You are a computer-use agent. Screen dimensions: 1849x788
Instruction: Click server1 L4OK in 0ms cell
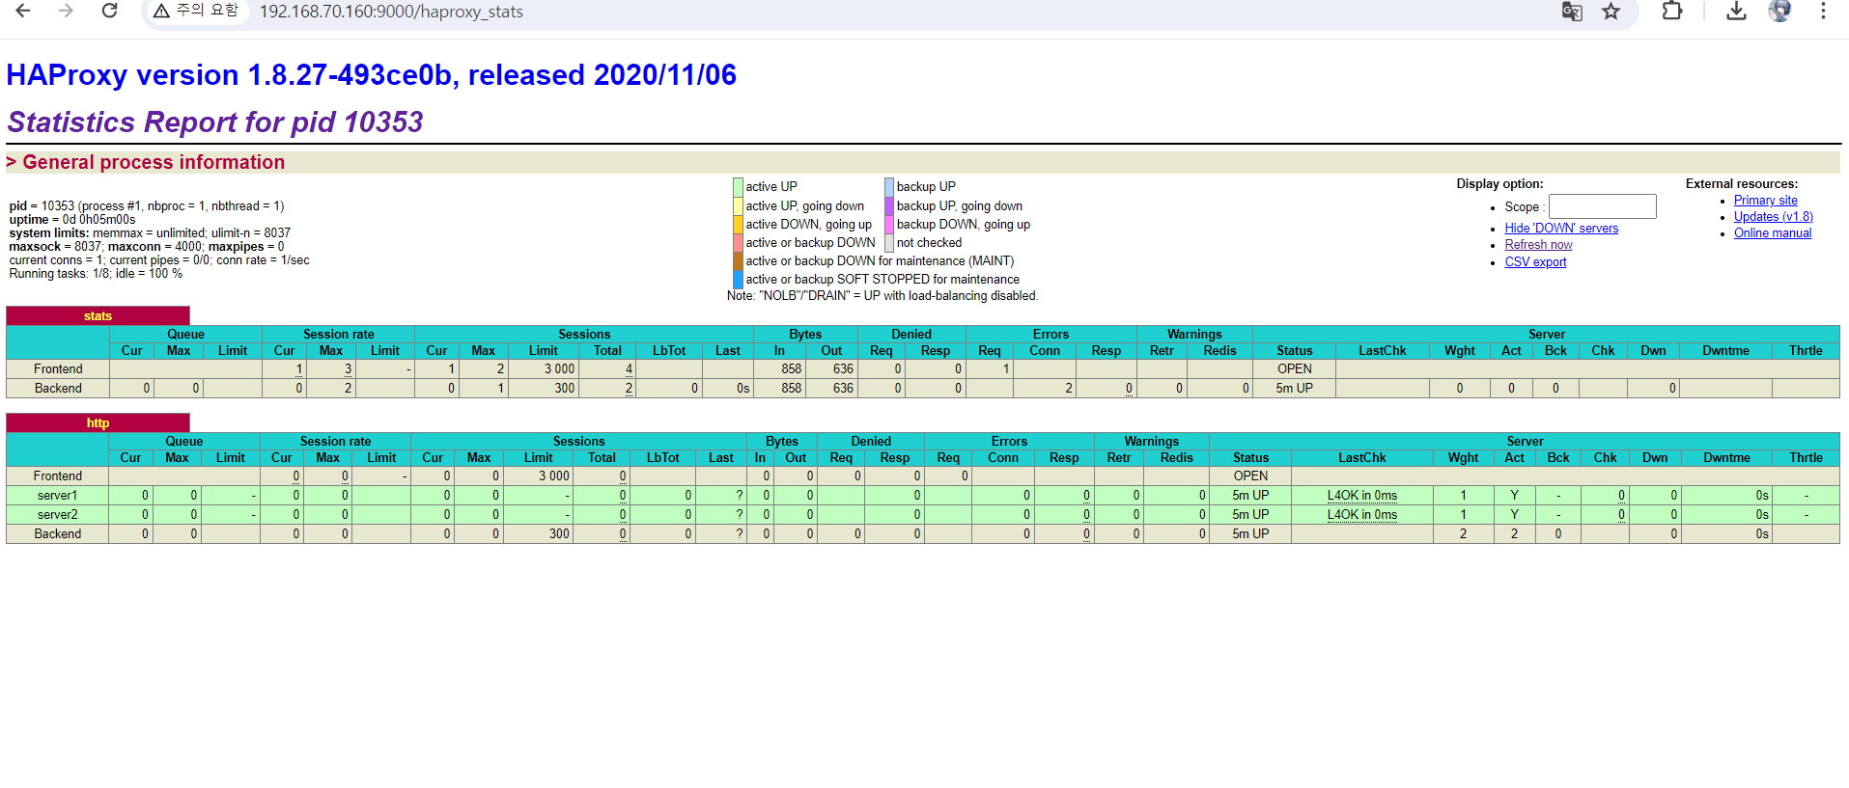1361,496
